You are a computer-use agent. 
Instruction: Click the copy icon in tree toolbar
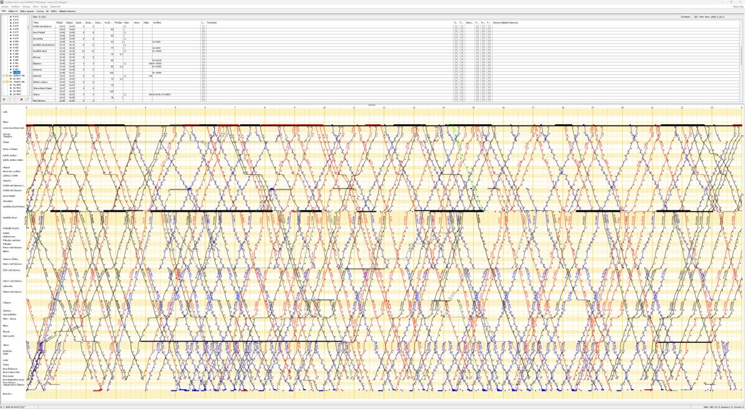tap(16, 99)
